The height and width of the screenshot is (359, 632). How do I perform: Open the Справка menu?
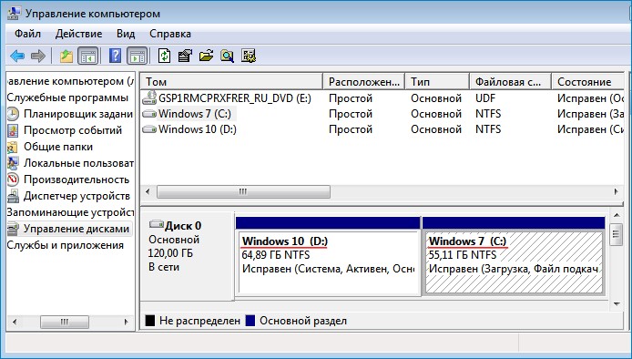170,34
